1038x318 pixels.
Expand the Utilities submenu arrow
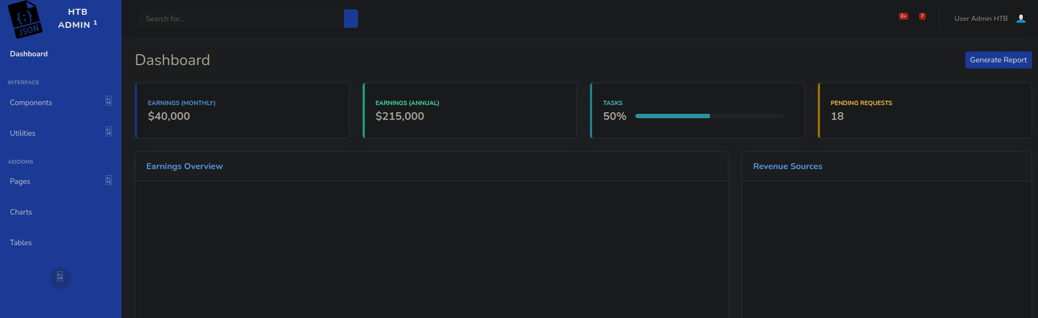pyautogui.click(x=108, y=132)
